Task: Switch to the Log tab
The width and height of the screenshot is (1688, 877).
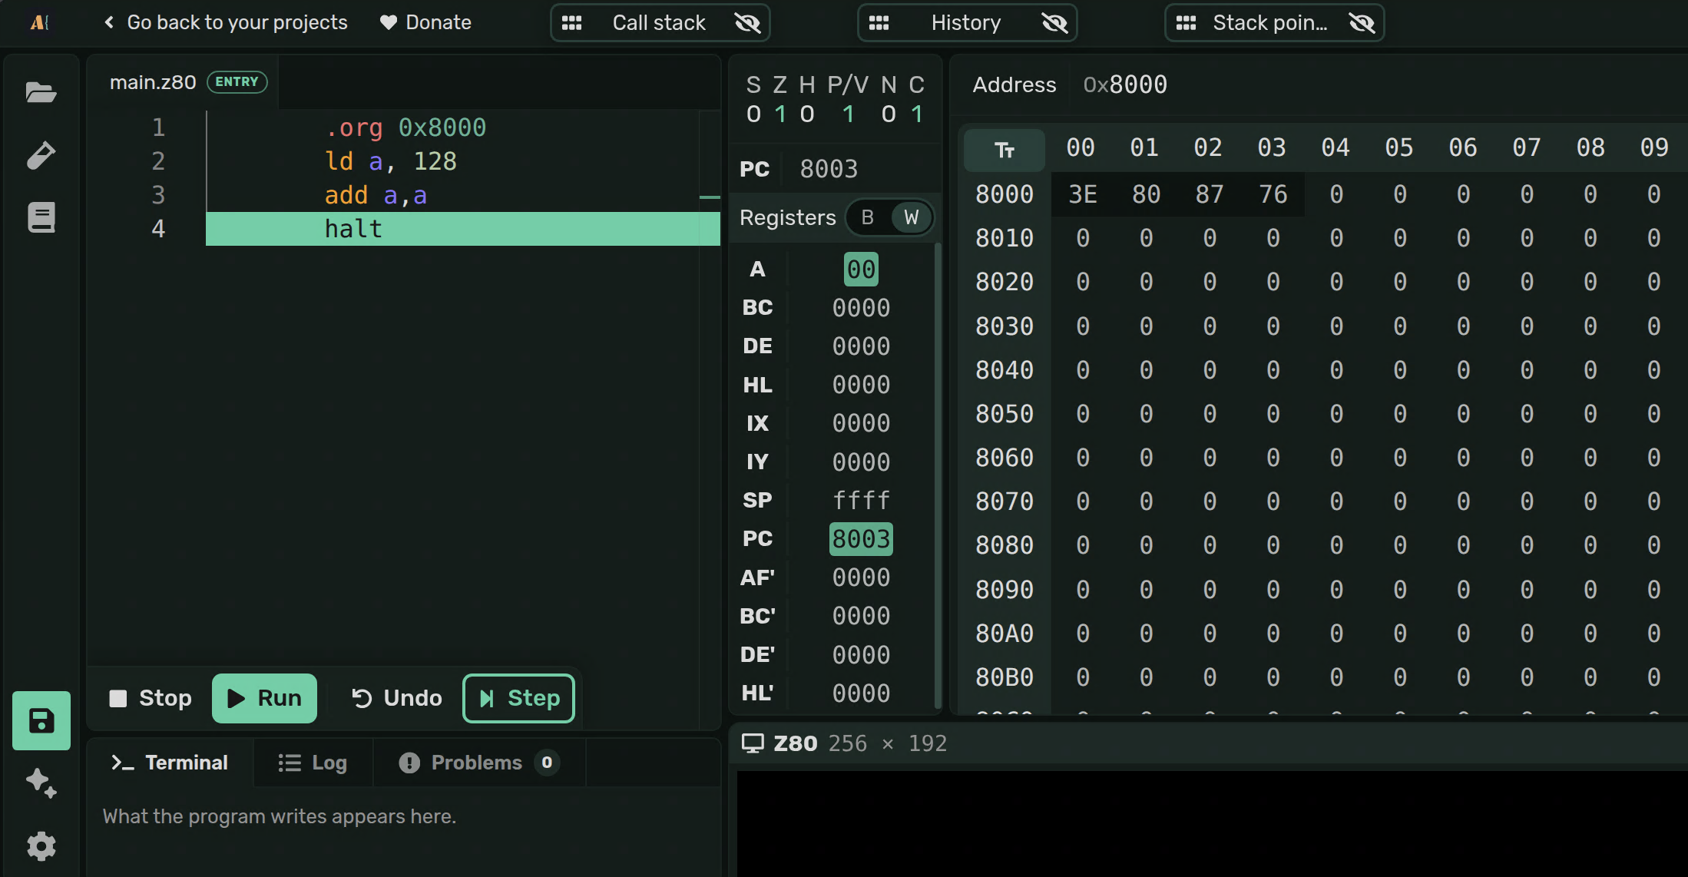Action: coord(313,763)
